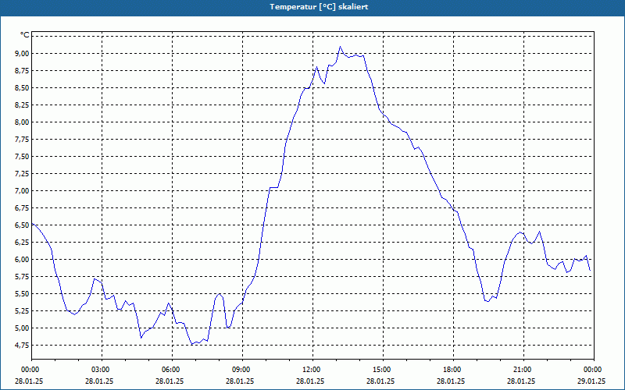Click the 8,25 y-axis tick label
The height and width of the screenshot is (390, 625).
[23, 105]
